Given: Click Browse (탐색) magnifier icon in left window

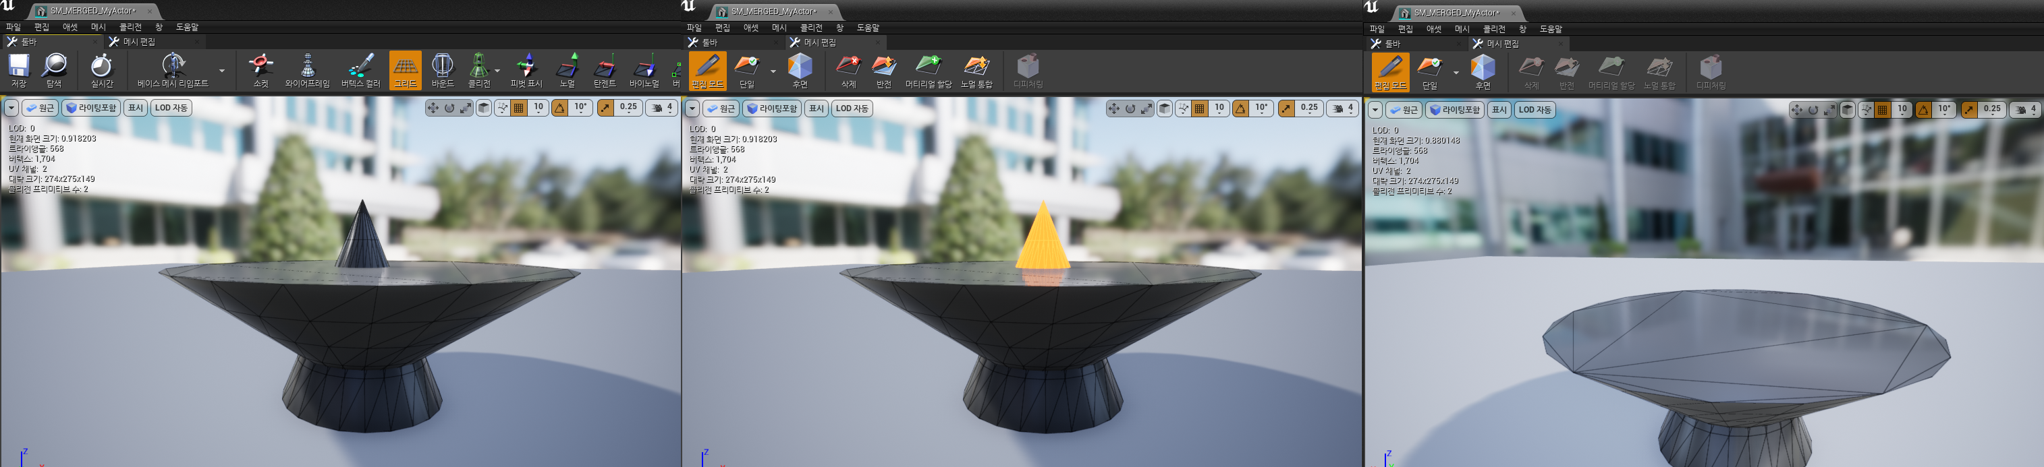Looking at the screenshot, I should 54,70.
